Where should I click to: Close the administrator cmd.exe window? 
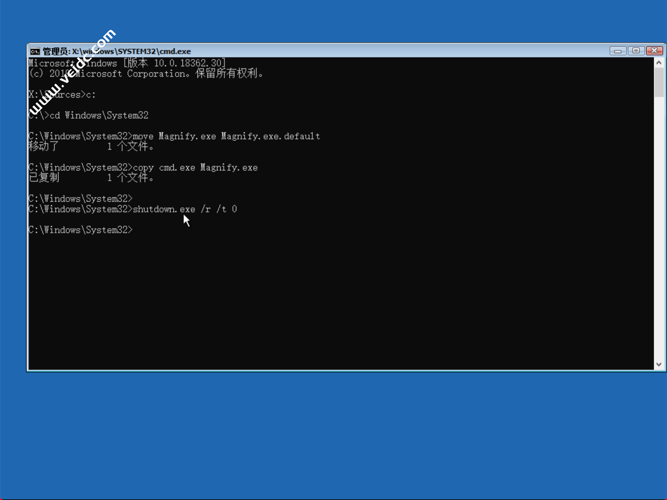(654, 51)
